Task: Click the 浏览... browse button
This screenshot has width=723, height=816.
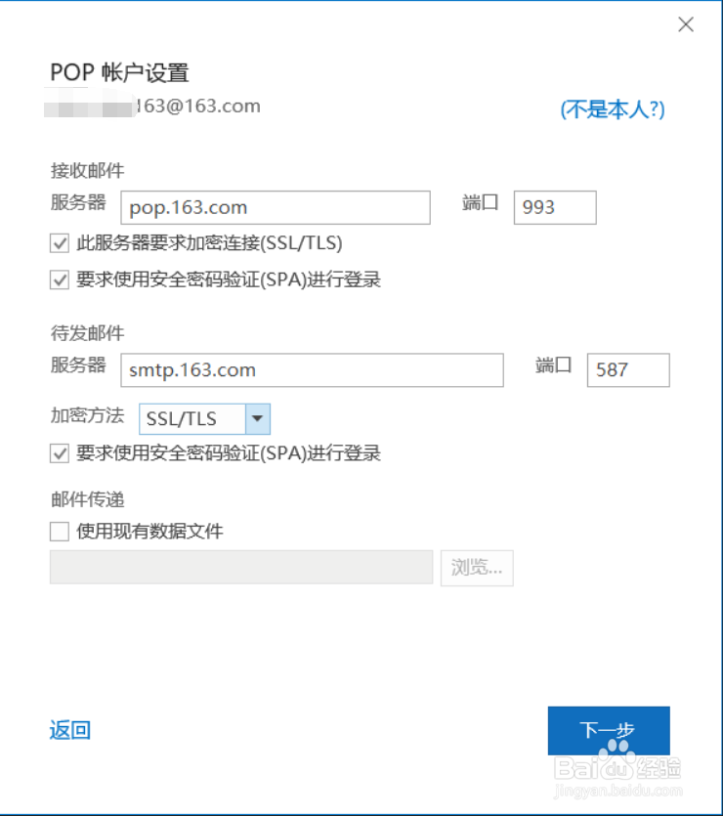Action: pyautogui.click(x=477, y=568)
